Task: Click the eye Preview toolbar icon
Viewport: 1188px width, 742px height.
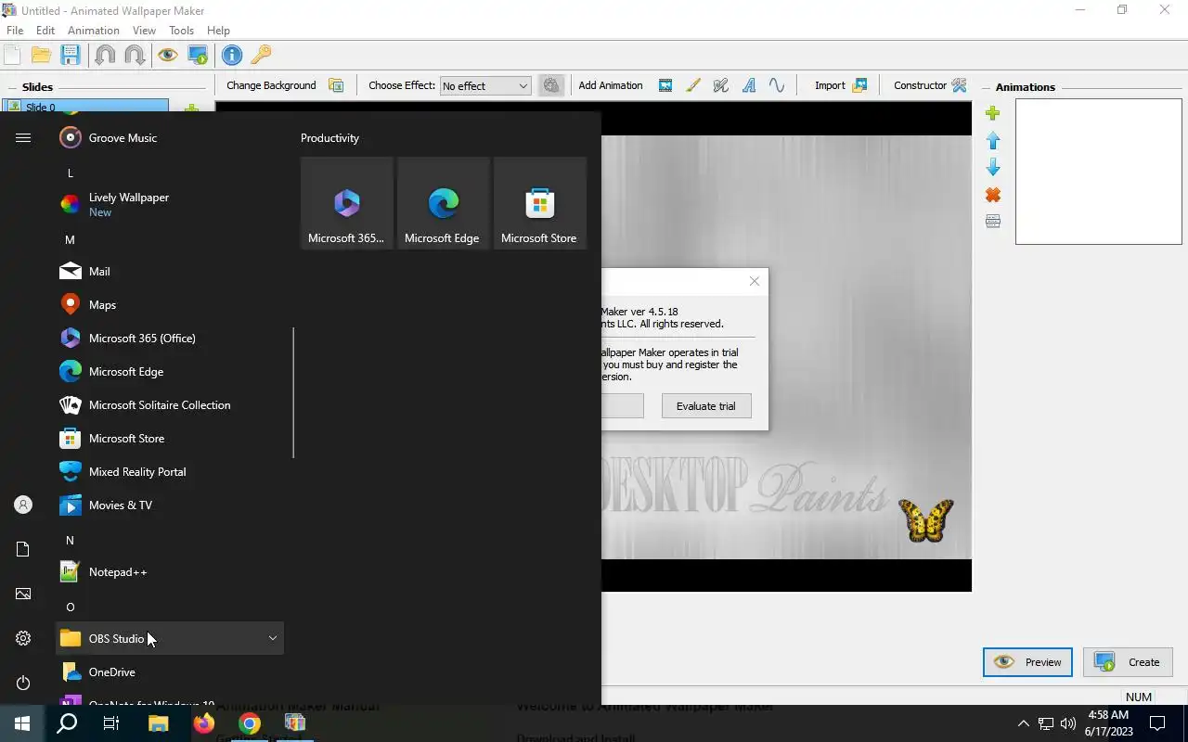Action: (x=168, y=55)
